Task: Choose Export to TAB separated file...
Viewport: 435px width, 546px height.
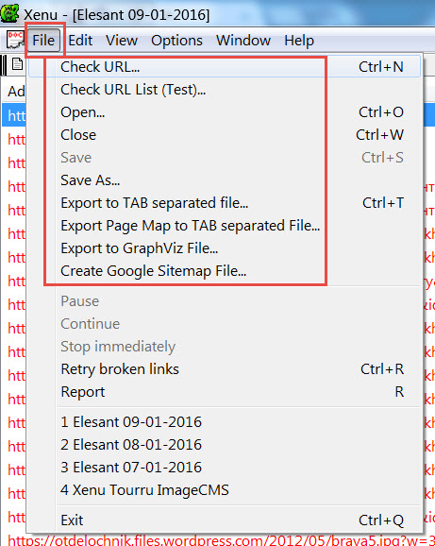Action: click(x=225, y=203)
